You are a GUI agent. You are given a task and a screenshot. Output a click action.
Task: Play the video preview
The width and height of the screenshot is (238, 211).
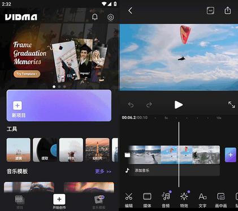coord(178,105)
